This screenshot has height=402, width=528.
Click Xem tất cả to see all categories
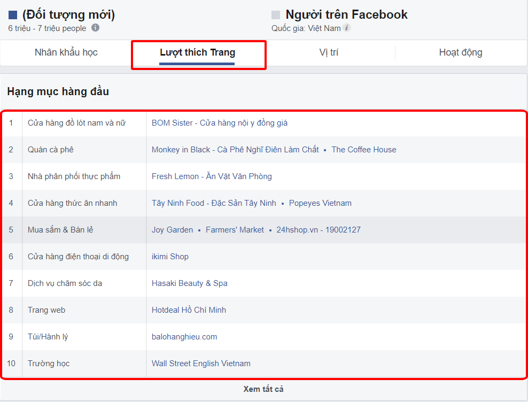(263, 389)
